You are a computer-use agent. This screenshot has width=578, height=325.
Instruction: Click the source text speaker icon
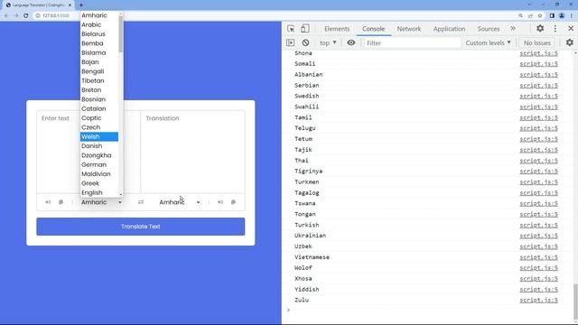click(48, 202)
